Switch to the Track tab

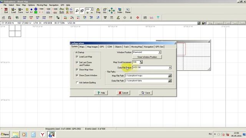[126, 47]
